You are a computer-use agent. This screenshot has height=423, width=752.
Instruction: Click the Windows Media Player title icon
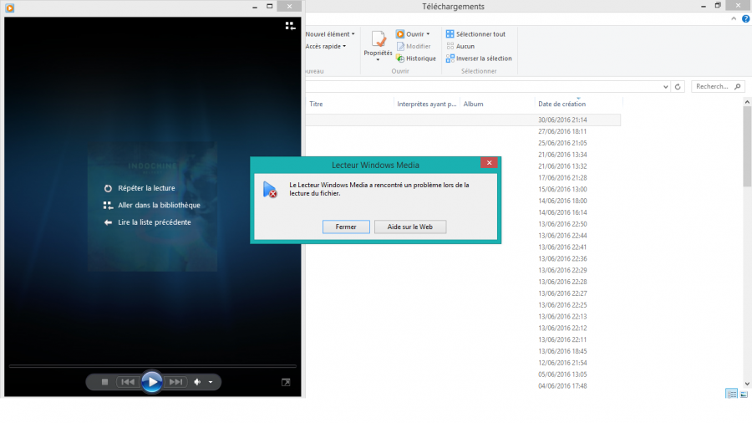pyautogui.click(x=9, y=8)
